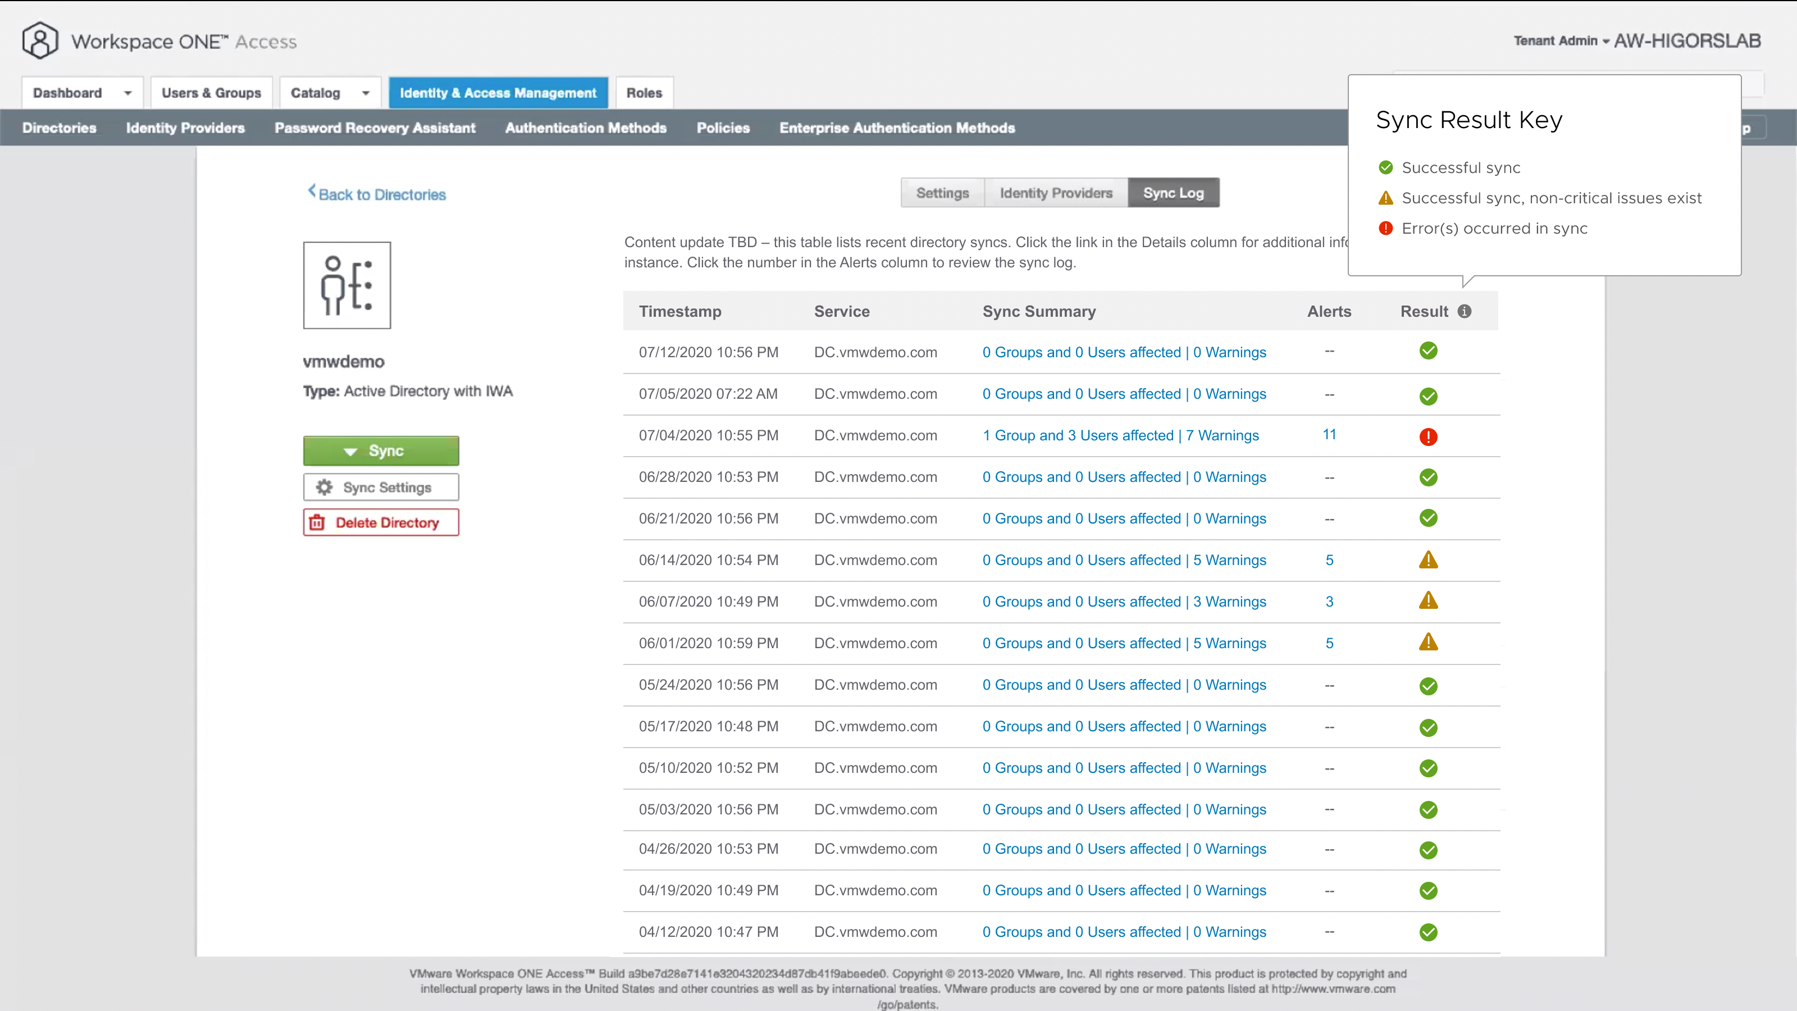
Task: Click the Workspace ONE hexagon logo
Action: pos(40,40)
